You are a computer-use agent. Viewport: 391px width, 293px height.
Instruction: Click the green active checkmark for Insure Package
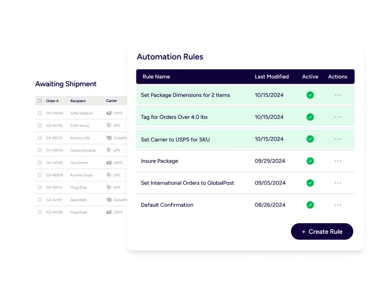coord(310,161)
